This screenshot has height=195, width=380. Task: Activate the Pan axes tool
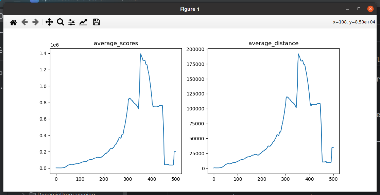[x=49, y=22]
